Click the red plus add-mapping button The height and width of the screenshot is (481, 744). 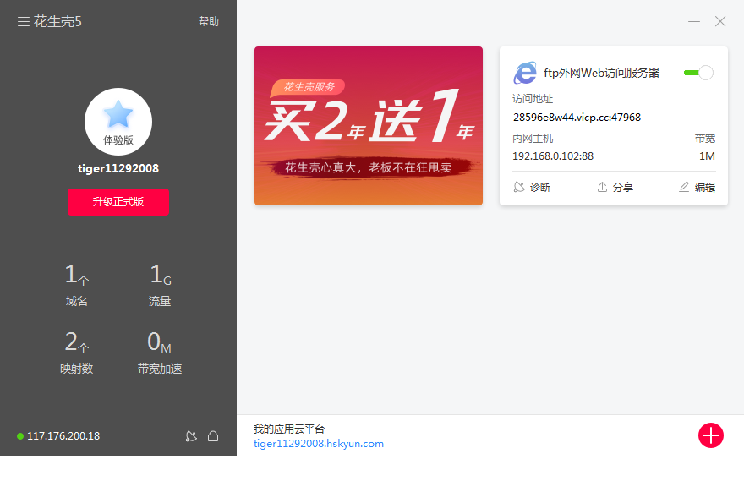click(x=711, y=435)
